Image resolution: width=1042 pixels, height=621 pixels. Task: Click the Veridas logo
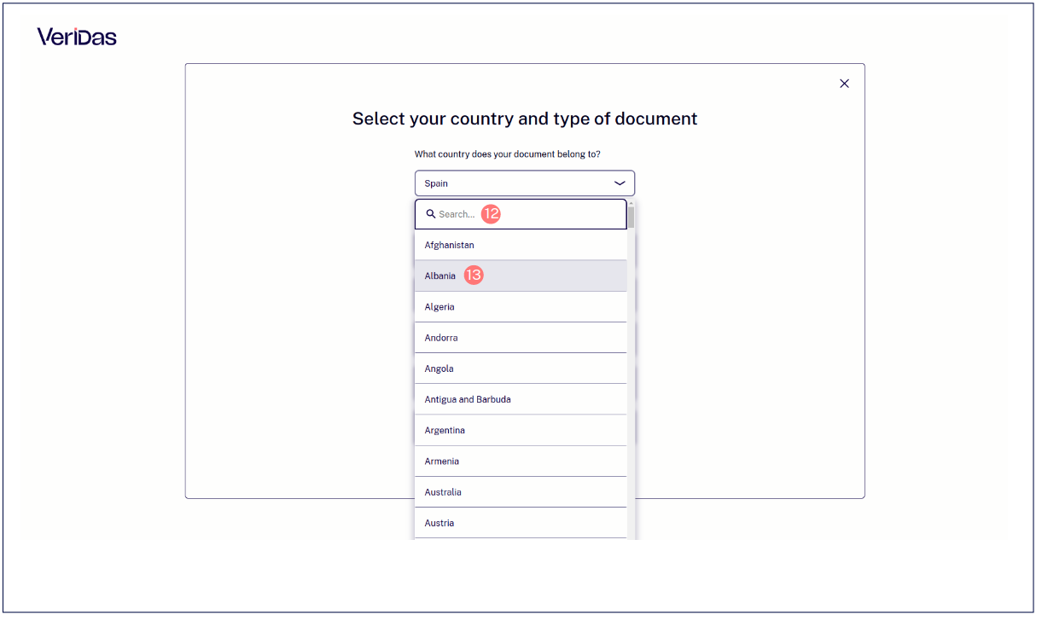click(77, 37)
